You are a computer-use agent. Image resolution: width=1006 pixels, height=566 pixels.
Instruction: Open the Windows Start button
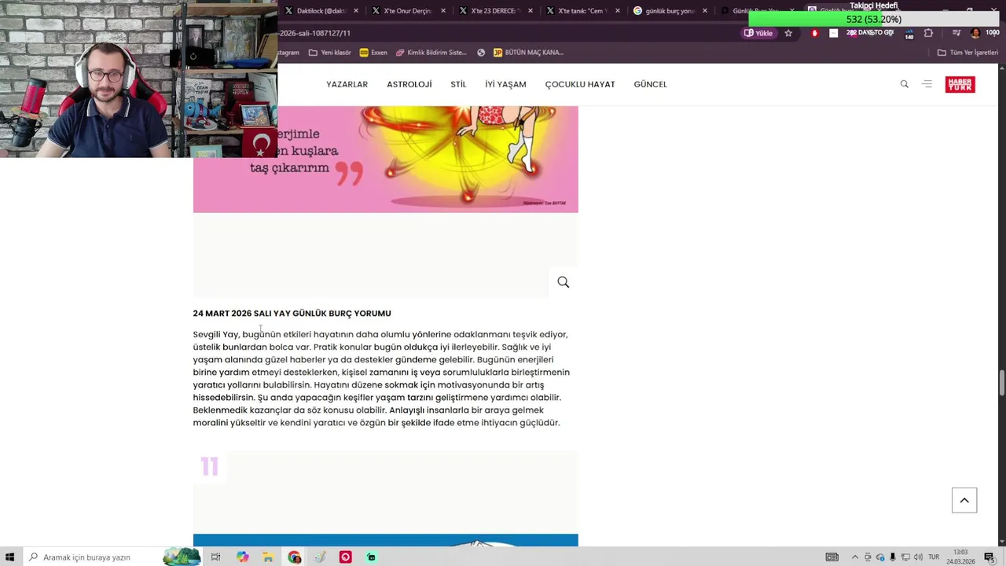click(10, 557)
